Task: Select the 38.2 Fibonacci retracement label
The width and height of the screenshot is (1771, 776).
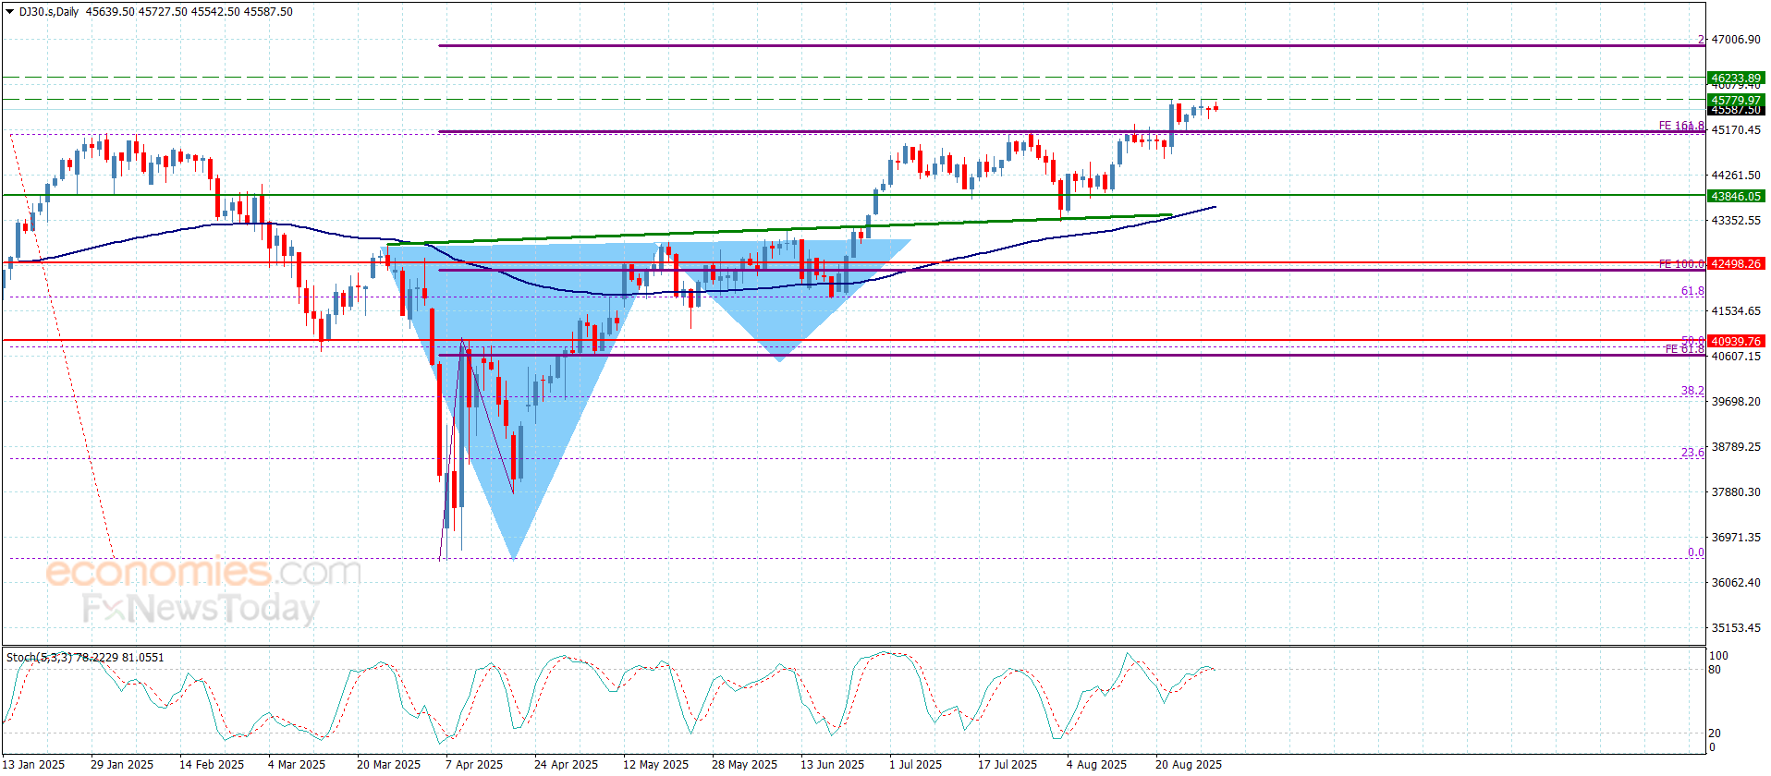Action: pos(1692,391)
